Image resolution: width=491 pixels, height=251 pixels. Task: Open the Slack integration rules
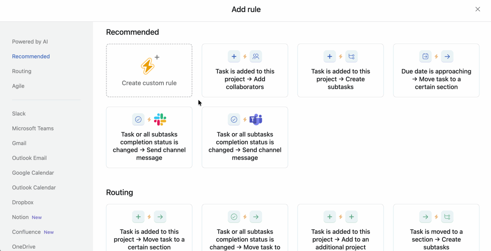19,114
